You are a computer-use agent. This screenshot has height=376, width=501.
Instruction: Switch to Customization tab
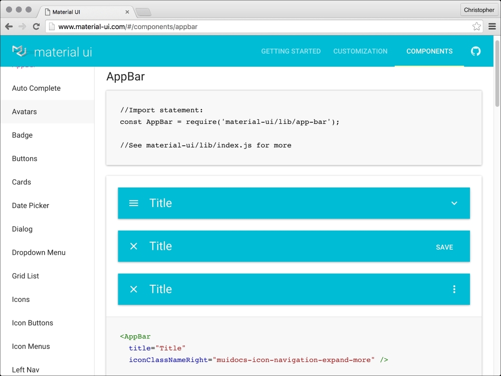coord(360,51)
